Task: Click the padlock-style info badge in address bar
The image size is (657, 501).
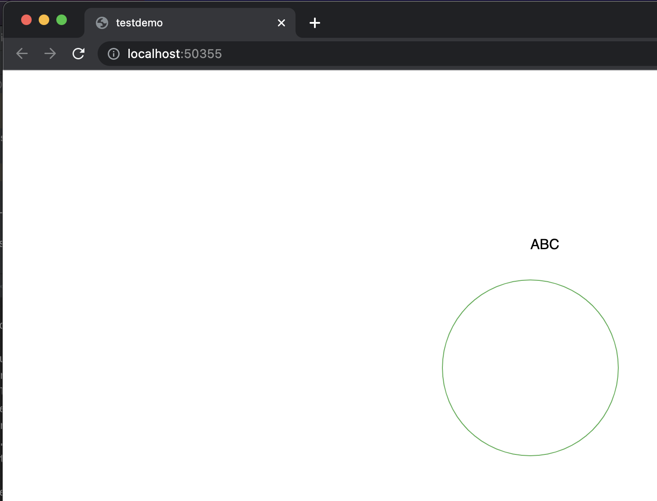Action: tap(113, 54)
